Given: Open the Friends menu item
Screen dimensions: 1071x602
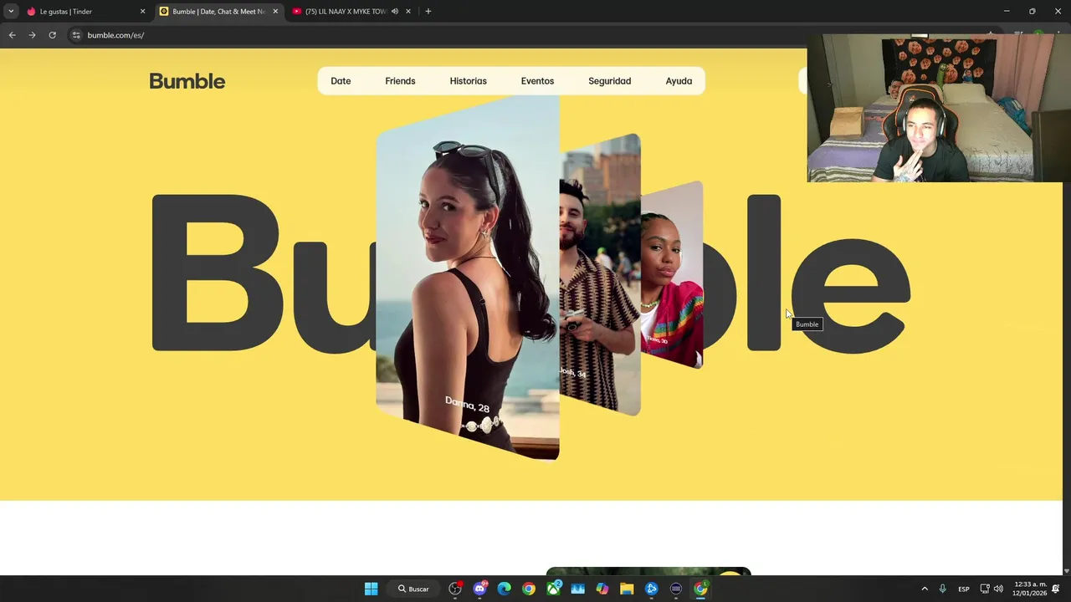Looking at the screenshot, I should (400, 81).
